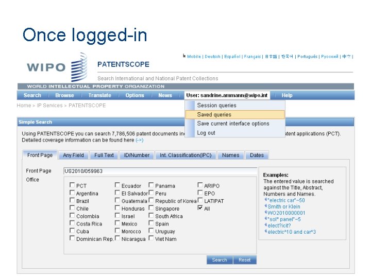The height and width of the screenshot is (278, 371).
Task: Select Log out from user menu
Action: 235,133
